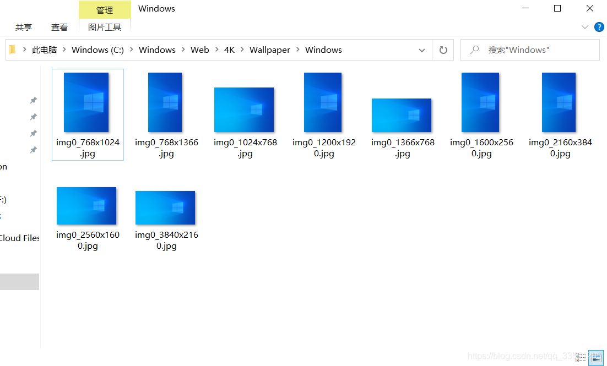Open the 查看 ribbon tab

tap(59, 27)
